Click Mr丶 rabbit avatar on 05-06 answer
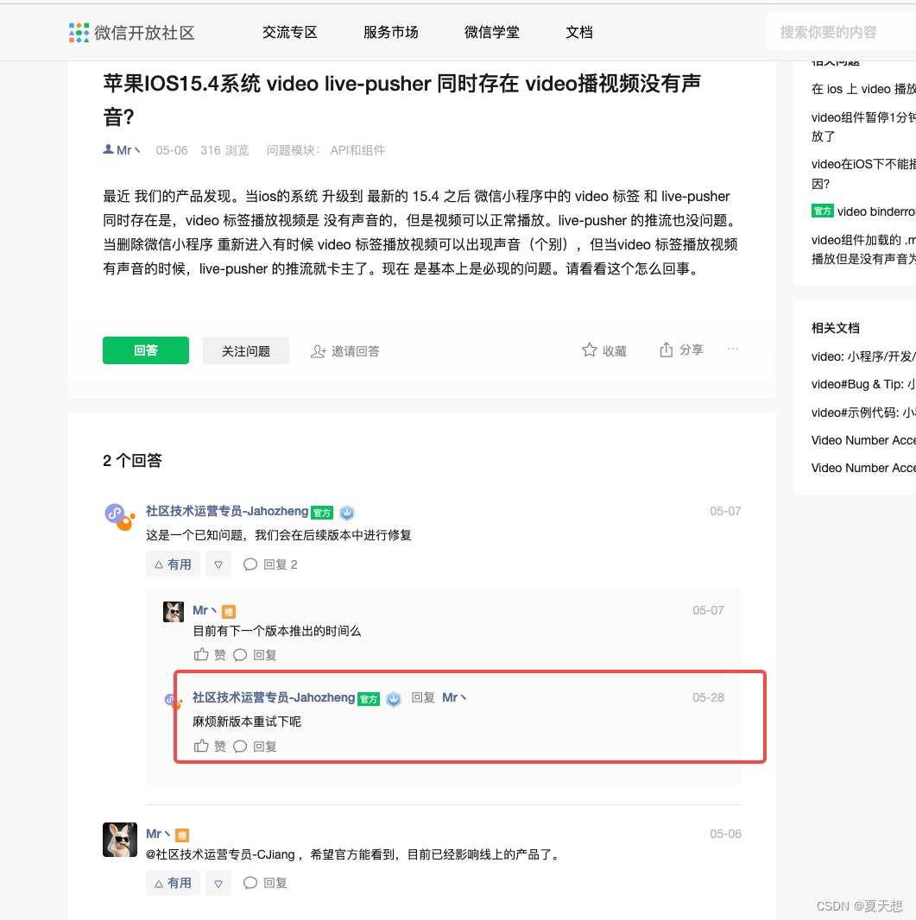 [x=120, y=840]
